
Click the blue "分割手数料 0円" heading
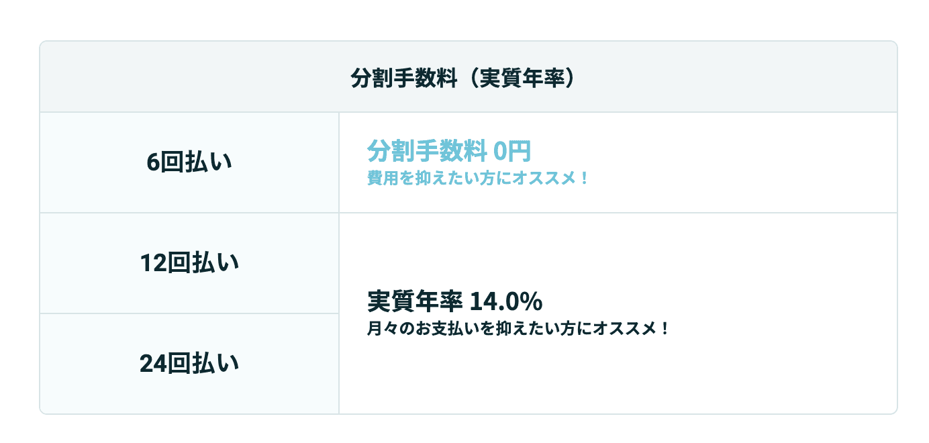(448, 152)
